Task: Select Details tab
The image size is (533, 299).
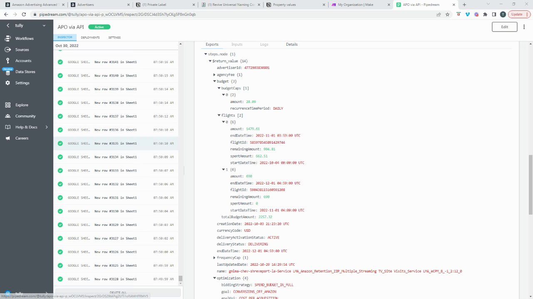Action: click(291, 44)
